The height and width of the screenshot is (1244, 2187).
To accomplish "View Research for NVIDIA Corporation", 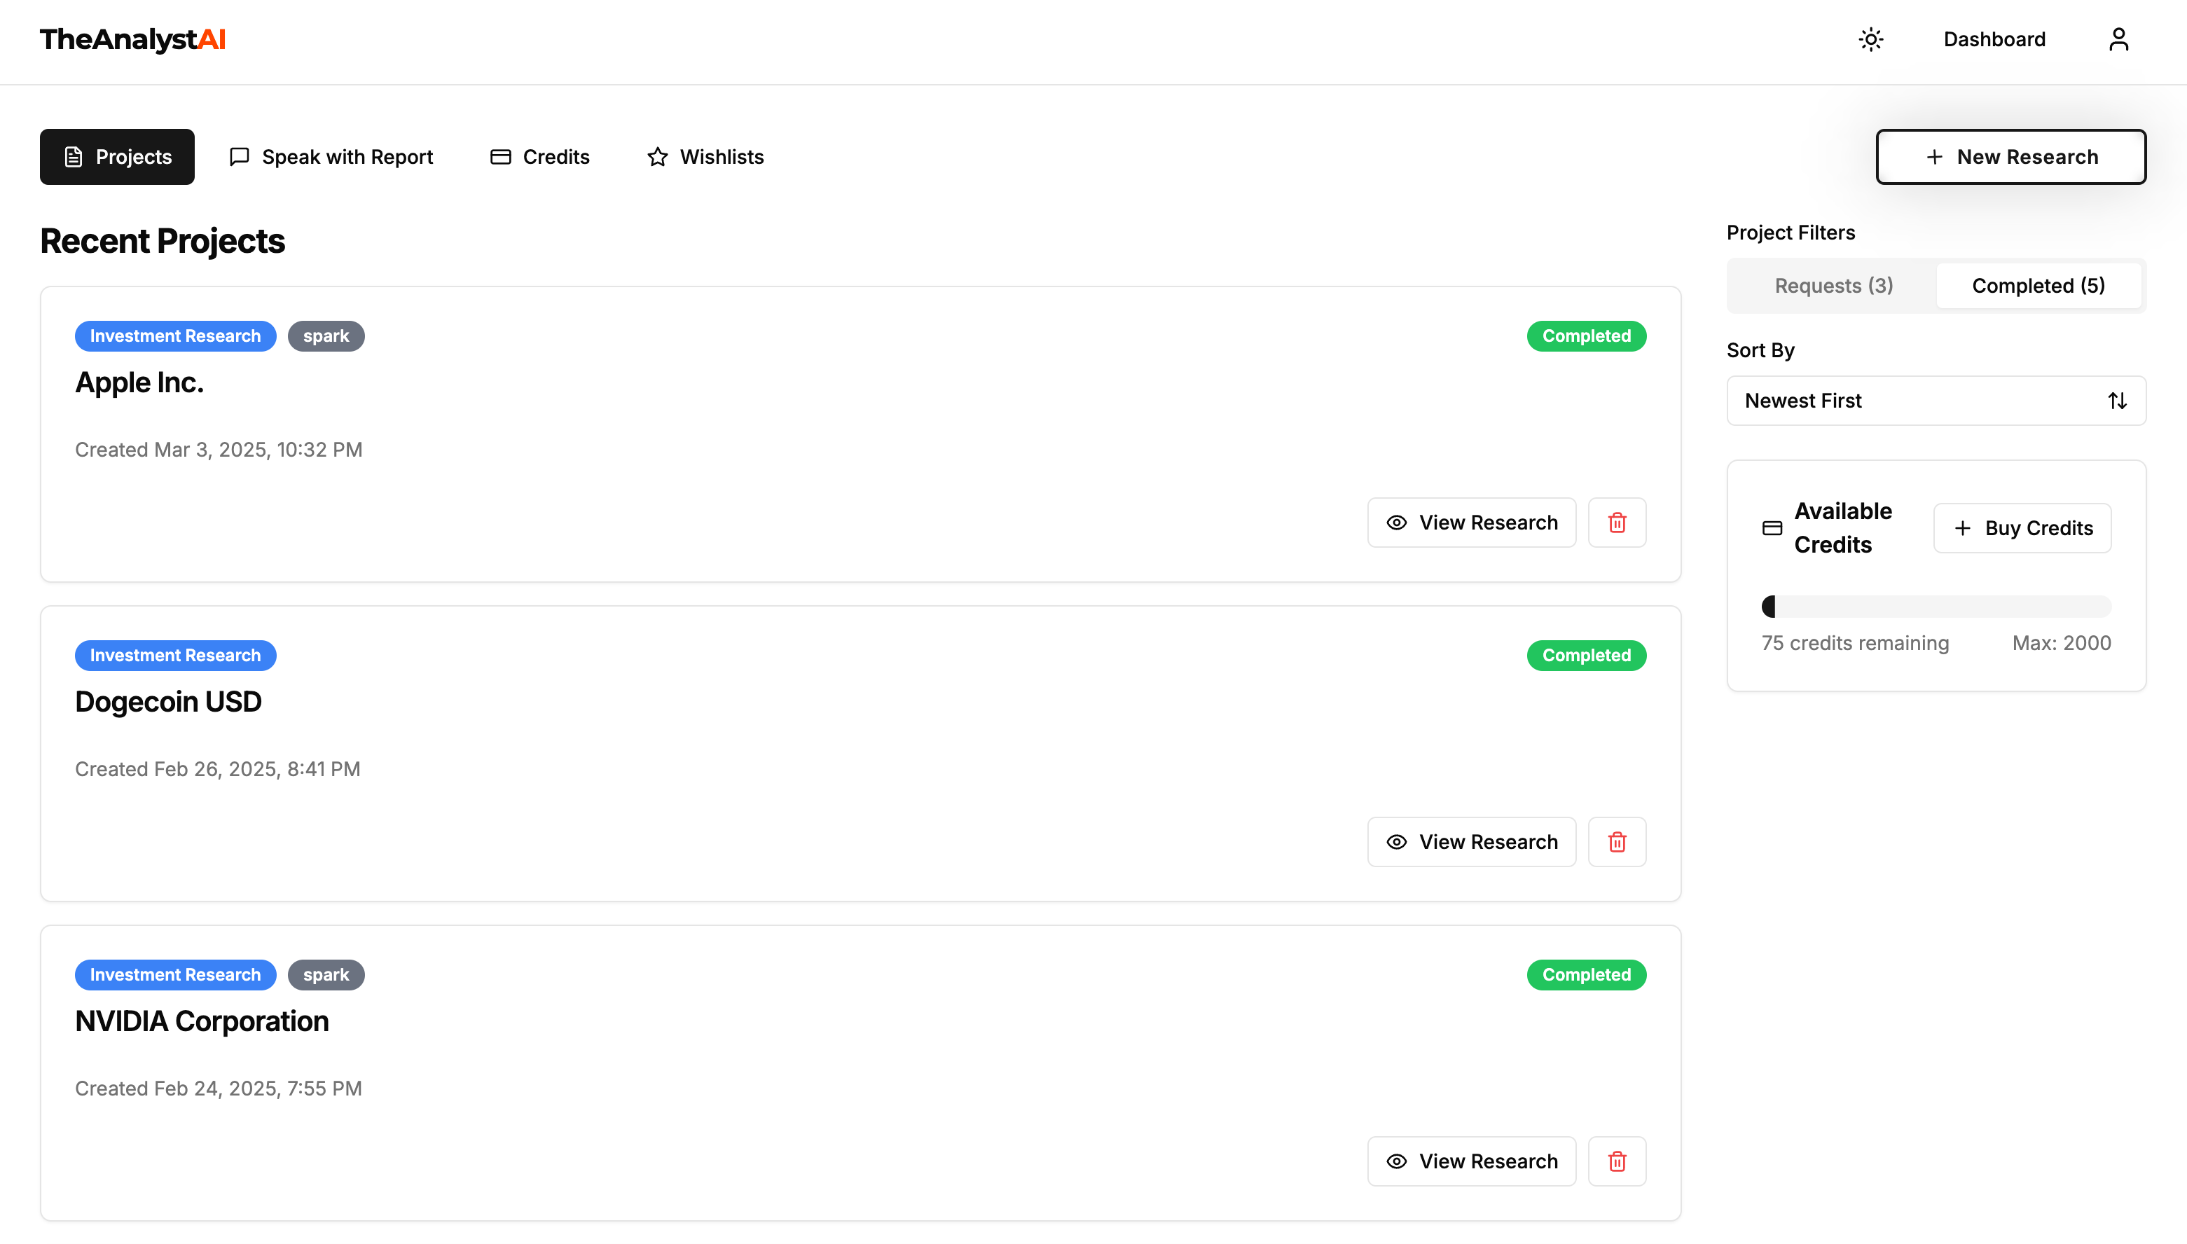I will pyautogui.click(x=1471, y=1161).
